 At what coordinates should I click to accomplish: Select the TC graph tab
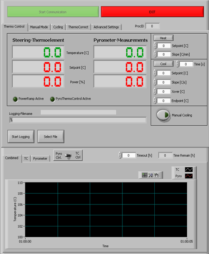click(26, 159)
